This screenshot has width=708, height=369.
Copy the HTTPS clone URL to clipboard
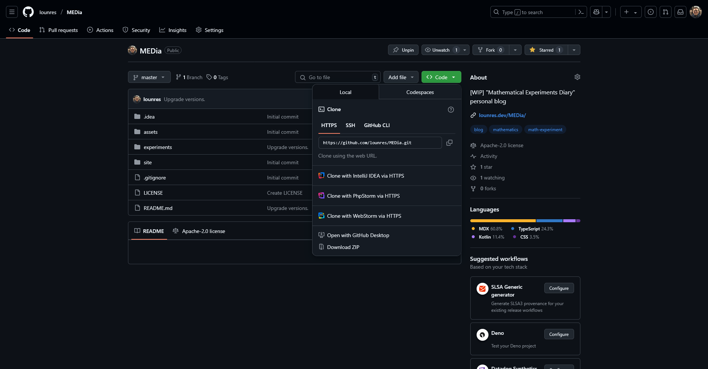pyautogui.click(x=449, y=143)
